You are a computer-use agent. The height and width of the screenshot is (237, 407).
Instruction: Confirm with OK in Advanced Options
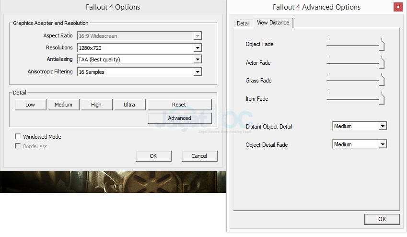click(382, 219)
